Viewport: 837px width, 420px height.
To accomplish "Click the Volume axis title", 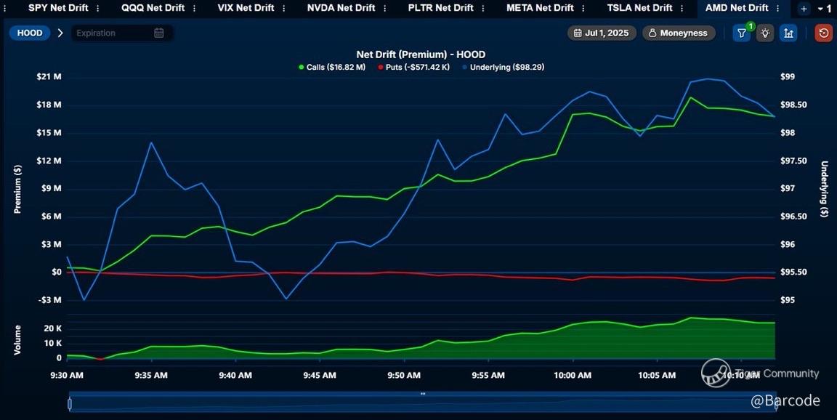I will tap(17, 339).
